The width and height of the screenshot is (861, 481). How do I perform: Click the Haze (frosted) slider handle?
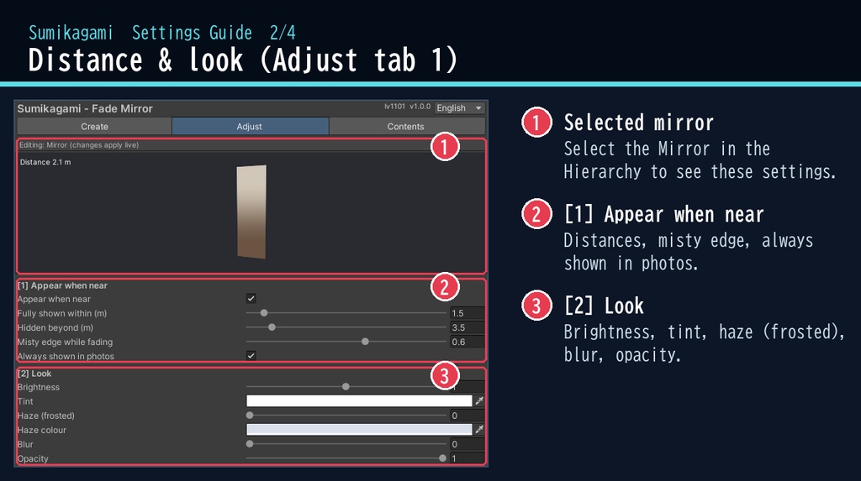(250, 416)
